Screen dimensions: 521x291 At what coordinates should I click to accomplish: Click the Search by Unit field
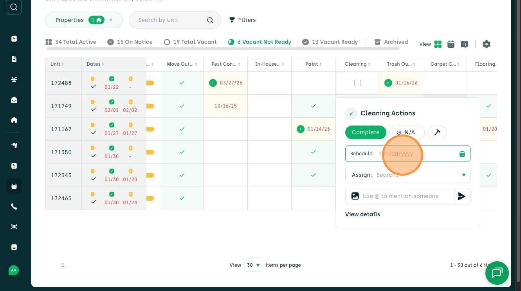(x=171, y=20)
